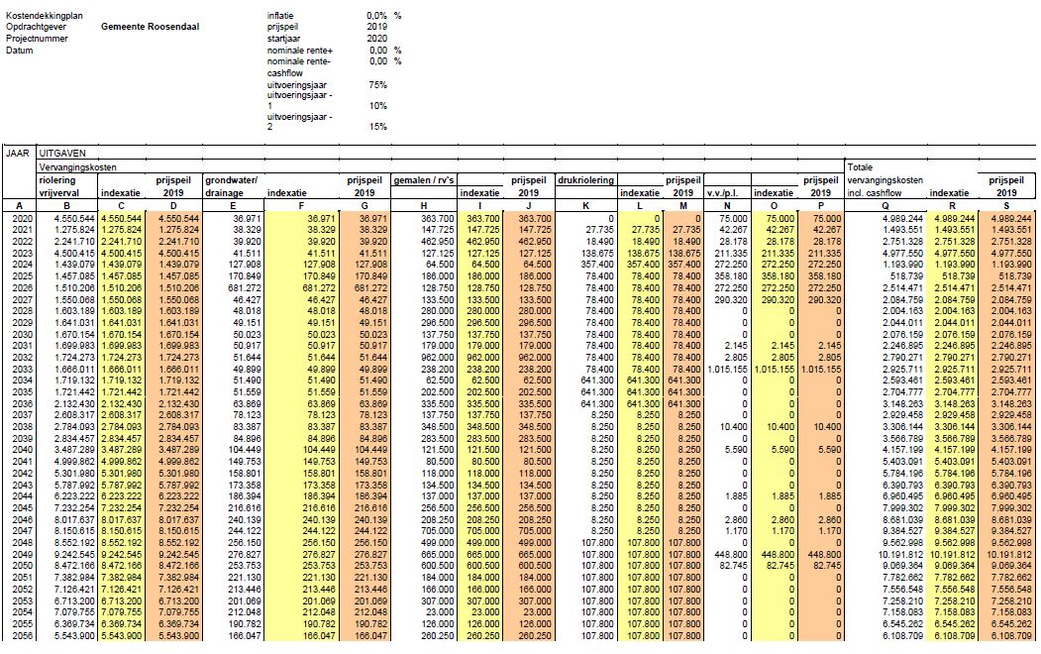Click the drukriolering column header
The width and height of the screenshot is (1041, 654).
pos(586,180)
